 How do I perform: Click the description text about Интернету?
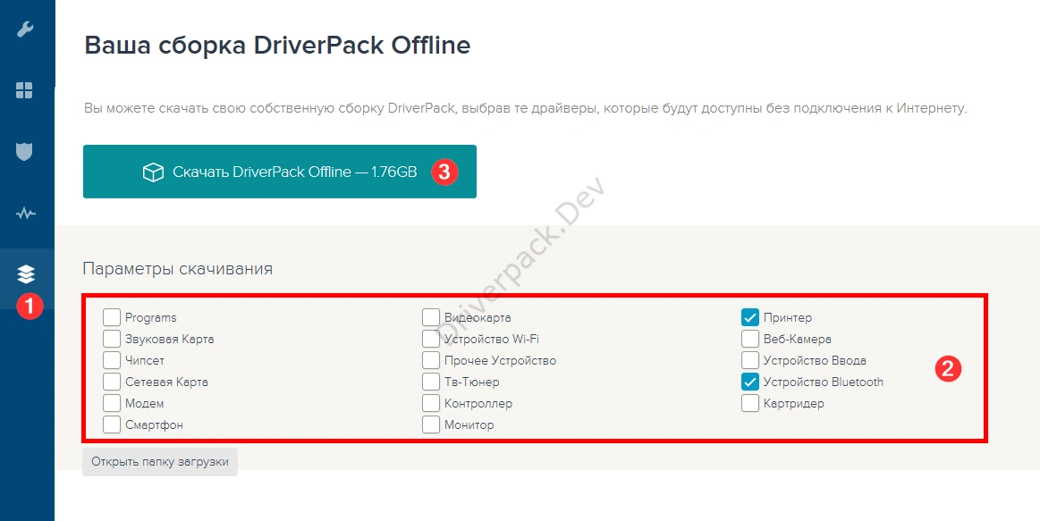[525, 108]
